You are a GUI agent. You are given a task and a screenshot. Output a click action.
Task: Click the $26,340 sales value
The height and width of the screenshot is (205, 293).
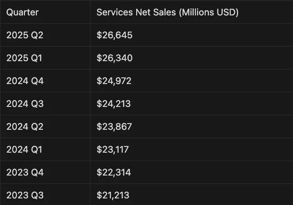(x=115, y=58)
